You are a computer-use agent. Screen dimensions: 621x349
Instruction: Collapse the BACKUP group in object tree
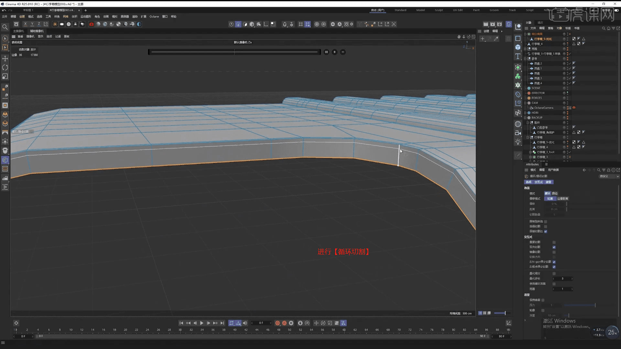point(525,118)
